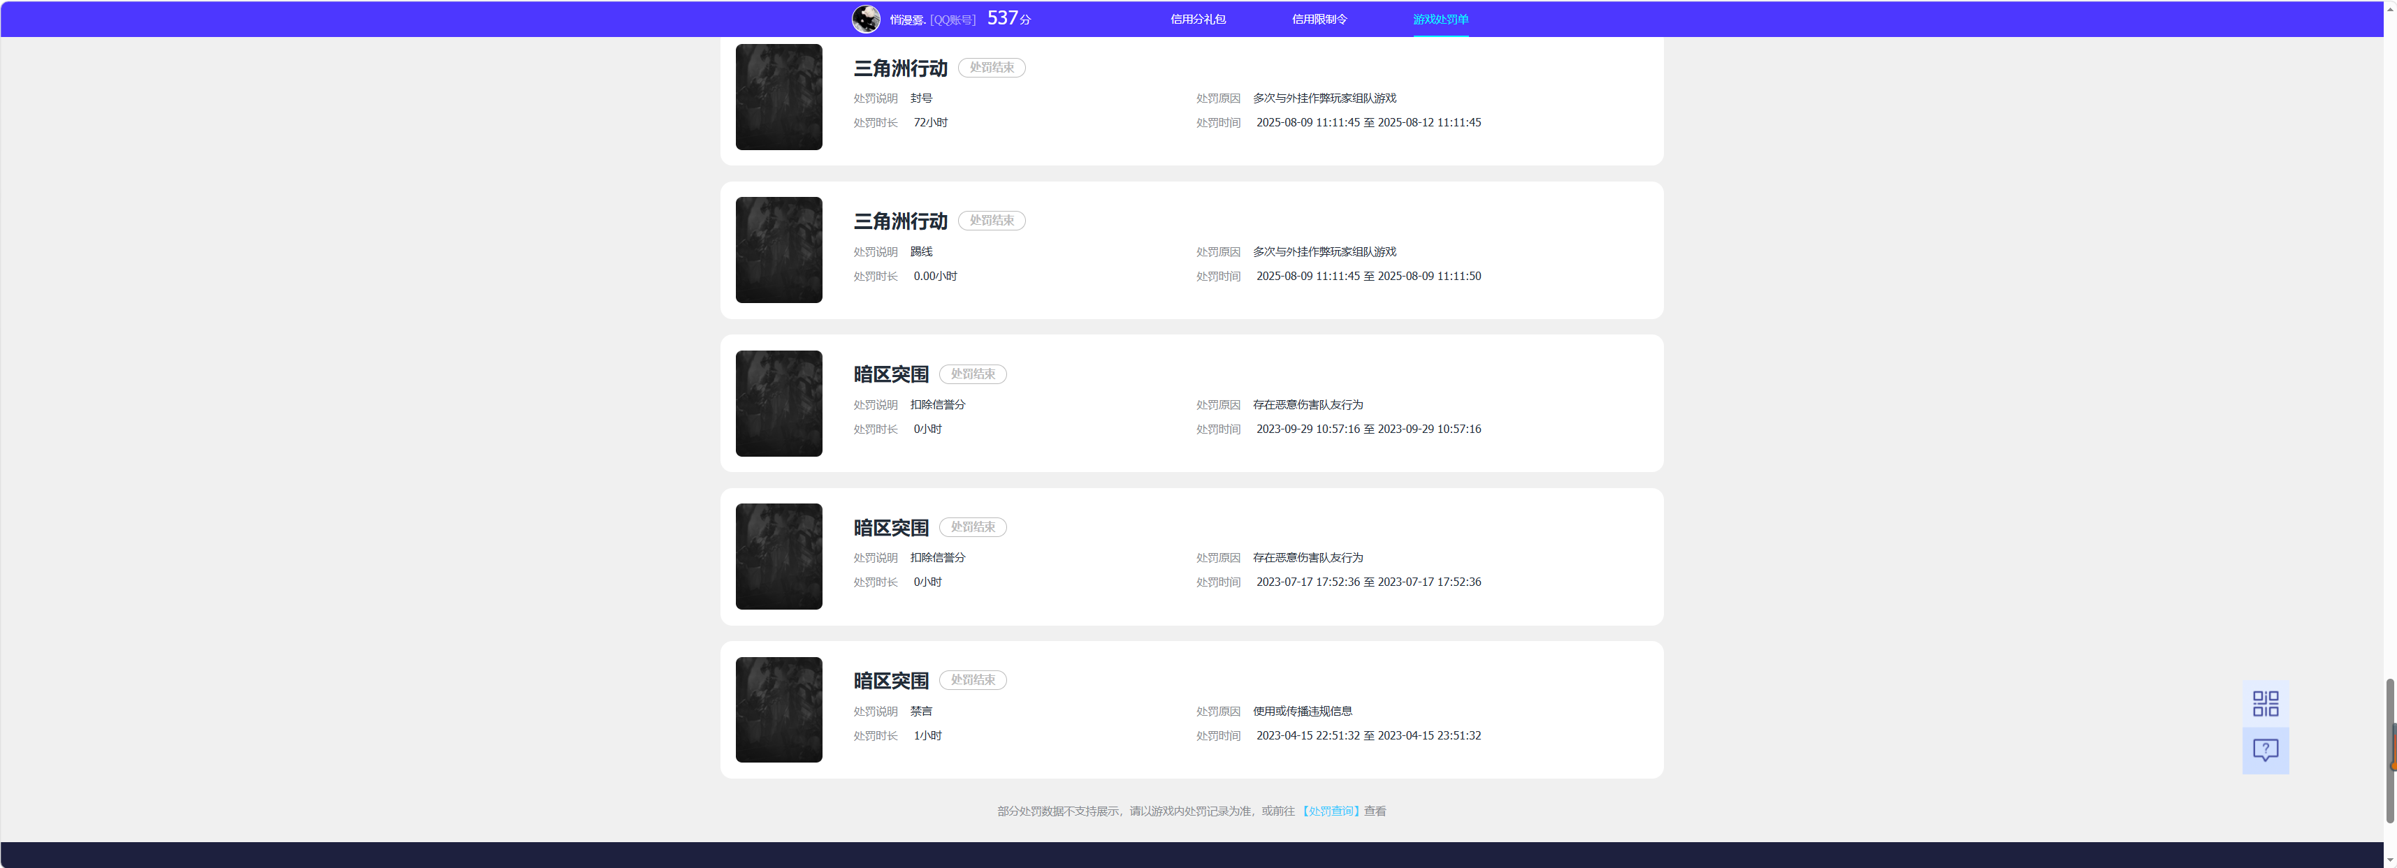Click 处罚结束 badge on 禁言 record
This screenshot has width=2397, height=868.
[x=972, y=680]
